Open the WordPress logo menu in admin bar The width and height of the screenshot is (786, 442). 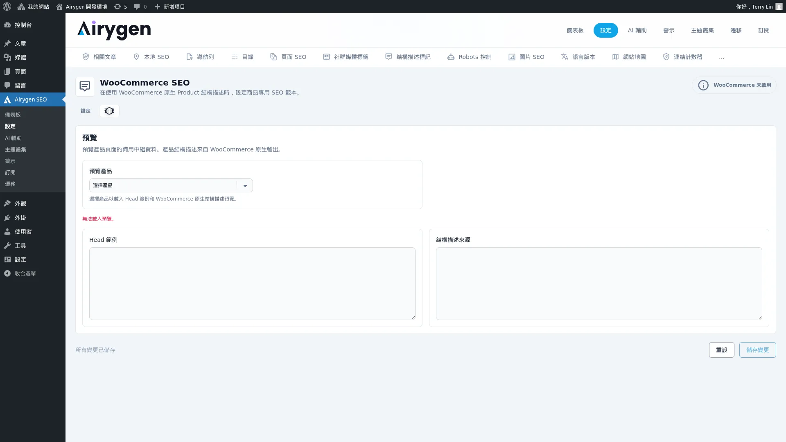tap(7, 7)
